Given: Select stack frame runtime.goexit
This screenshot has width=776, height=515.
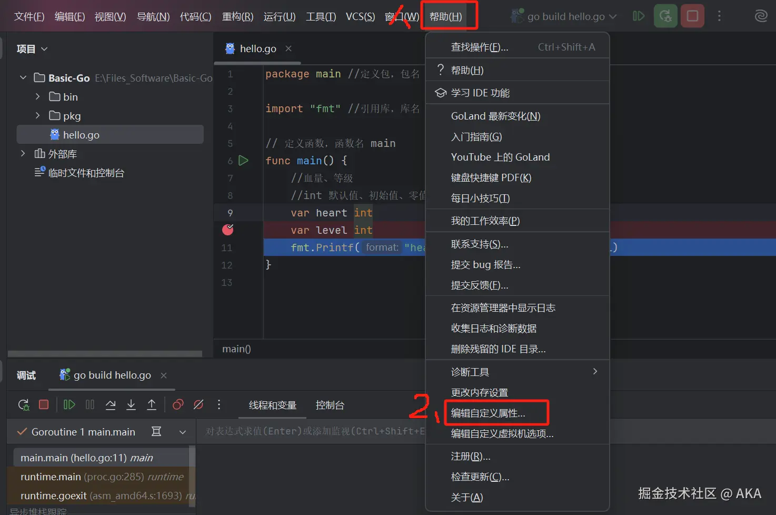Looking at the screenshot, I should 101,496.
